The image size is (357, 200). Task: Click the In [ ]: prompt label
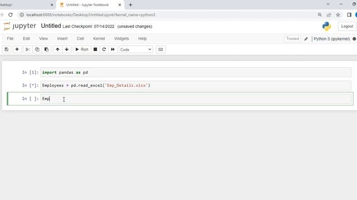(x=30, y=99)
